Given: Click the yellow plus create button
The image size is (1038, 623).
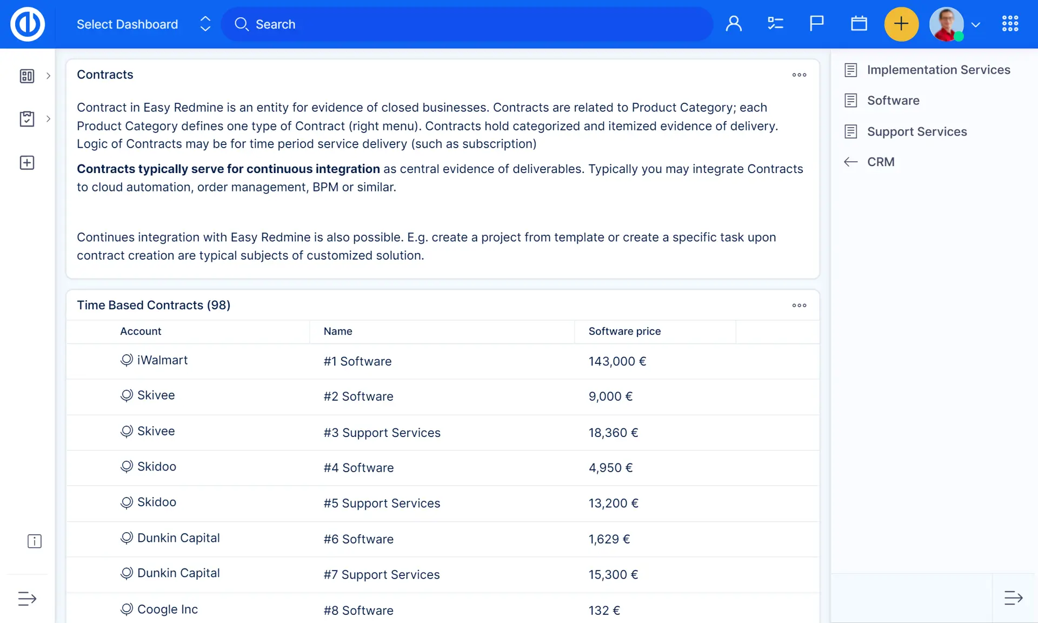Looking at the screenshot, I should click(x=901, y=24).
